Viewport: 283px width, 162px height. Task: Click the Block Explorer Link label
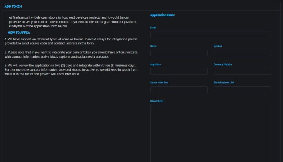pos(224,83)
